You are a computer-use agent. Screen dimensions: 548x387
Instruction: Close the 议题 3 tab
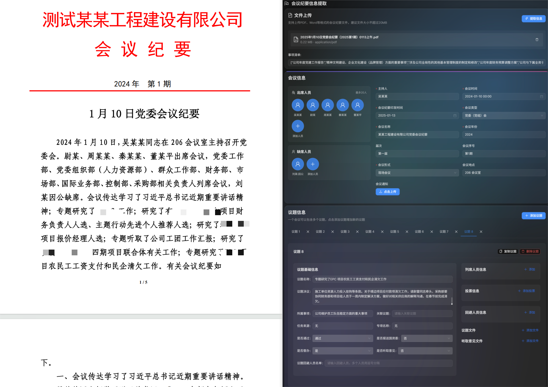click(357, 232)
